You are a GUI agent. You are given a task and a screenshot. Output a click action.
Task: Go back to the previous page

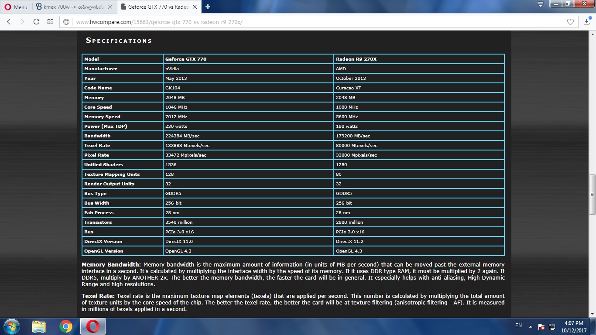pos(9,22)
